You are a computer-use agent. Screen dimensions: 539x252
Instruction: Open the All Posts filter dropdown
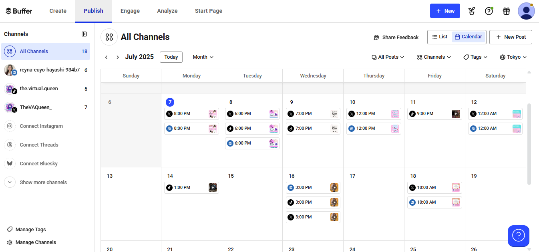pyautogui.click(x=388, y=57)
